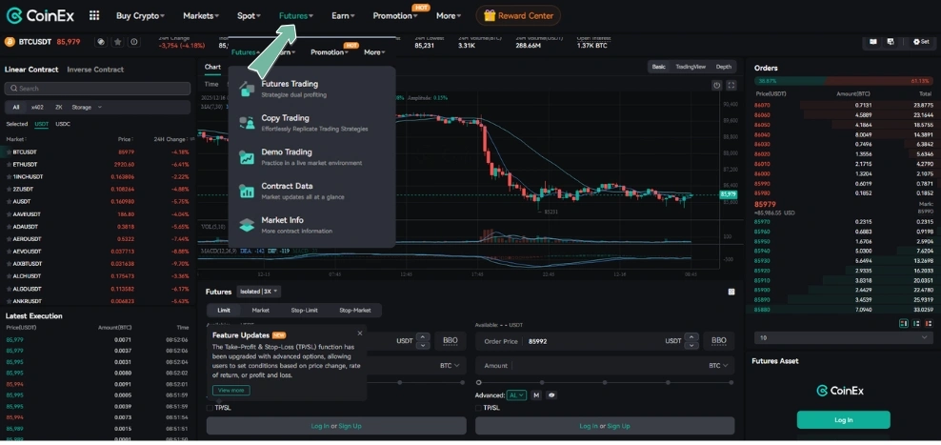Switch chart to Depth view
The height and width of the screenshot is (445, 941).
pos(723,67)
